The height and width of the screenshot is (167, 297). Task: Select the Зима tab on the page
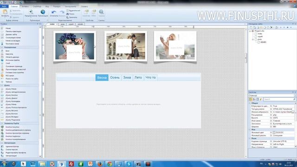coord(127,77)
